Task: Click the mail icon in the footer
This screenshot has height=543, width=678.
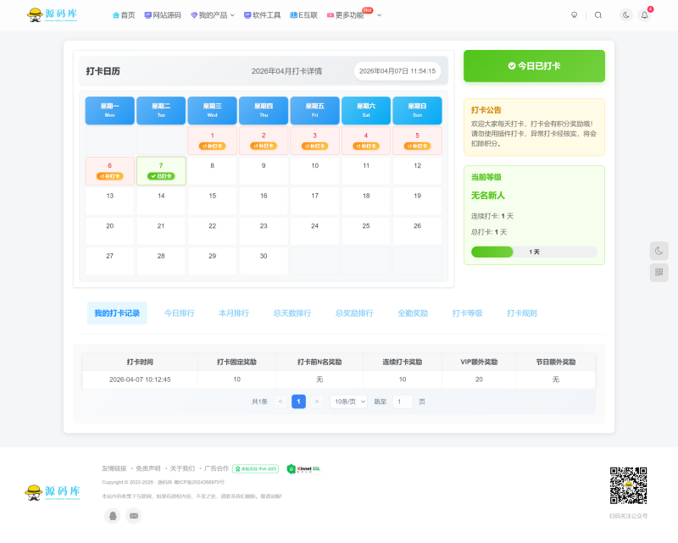Action: [x=132, y=515]
